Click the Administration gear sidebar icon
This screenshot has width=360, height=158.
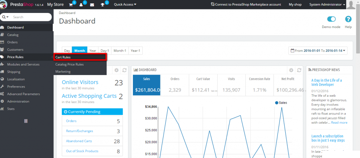tap(2, 102)
